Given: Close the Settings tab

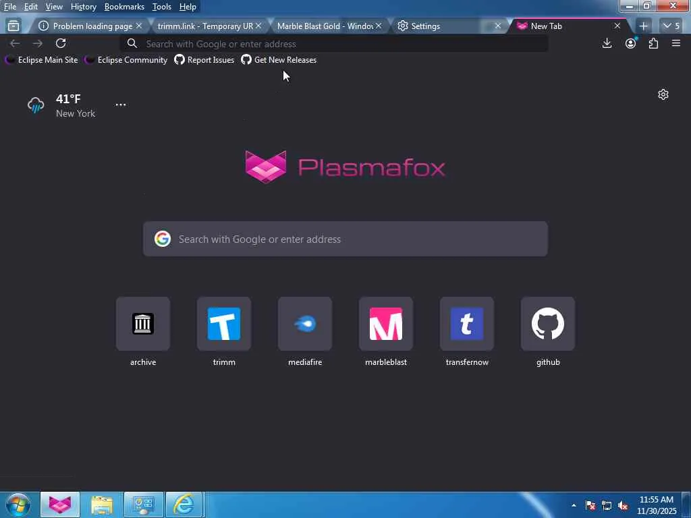Looking at the screenshot, I should tap(498, 26).
